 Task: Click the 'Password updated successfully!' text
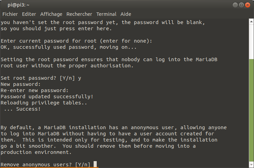[47, 97]
